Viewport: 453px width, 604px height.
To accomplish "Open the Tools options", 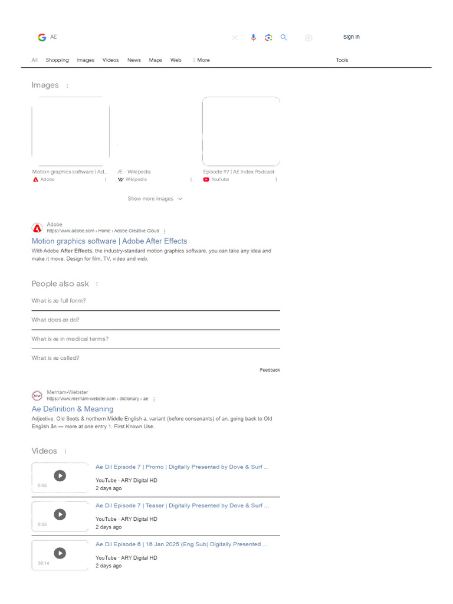I will click(x=342, y=60).
